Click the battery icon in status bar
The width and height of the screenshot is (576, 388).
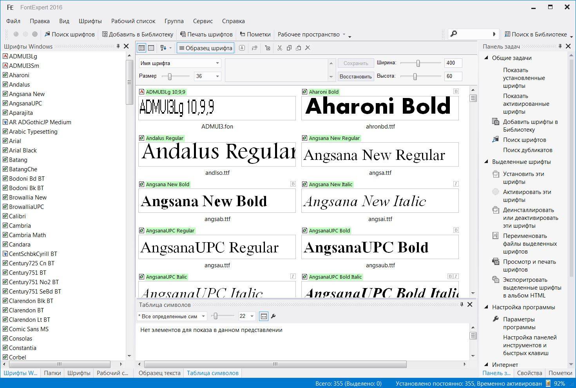[548, 383]
